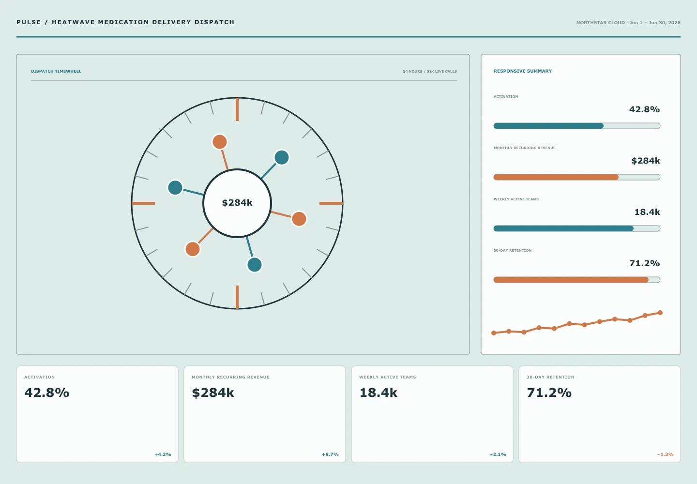697x484 pixels.
Task: Select the teal call node left of the hub
Action: click(x=175, y=187)
